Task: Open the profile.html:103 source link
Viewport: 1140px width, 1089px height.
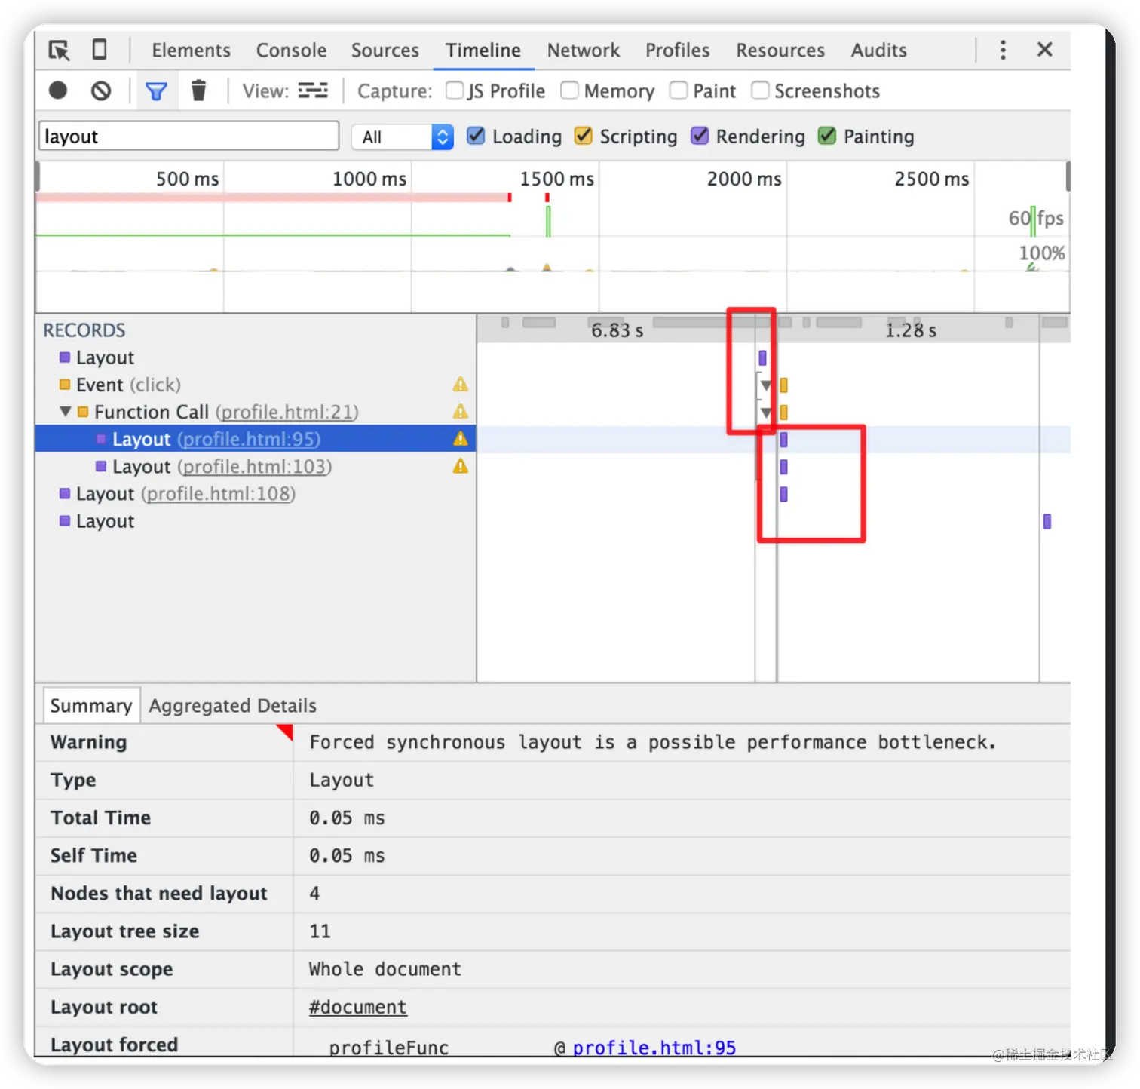Action: (255, 466)
